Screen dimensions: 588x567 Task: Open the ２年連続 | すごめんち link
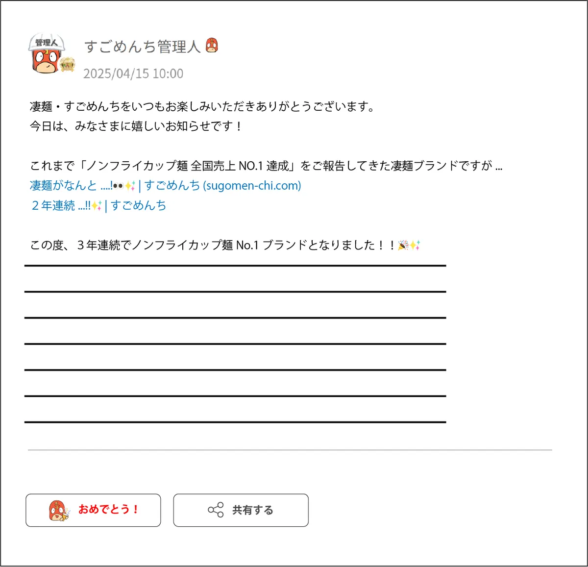[98, 205]
